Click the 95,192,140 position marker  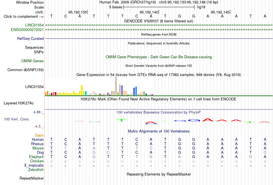click(149, 12)
